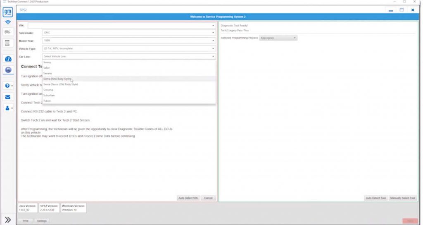This screenshot has height=225, width=423.
Task: Click the Auto Detect VIN button
Action: click(188, 198)
